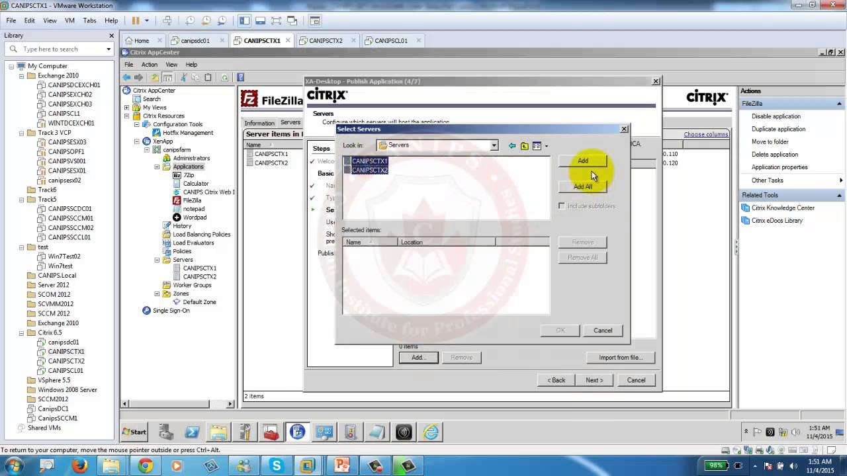The width and height of the screenshot is (847, 476).
Task: Click the Add button in Select Servers
Action: click(x=582, y=161)
